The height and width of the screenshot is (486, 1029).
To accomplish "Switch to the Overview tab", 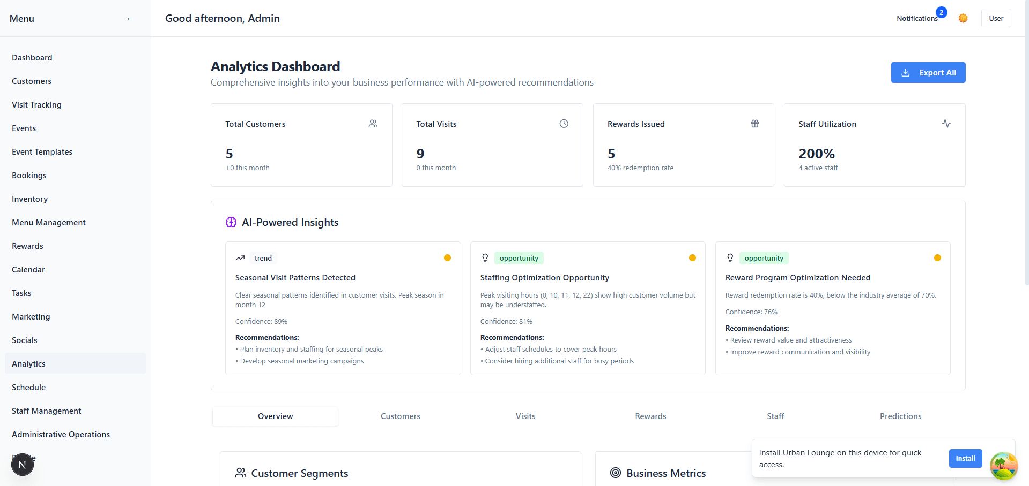I will (276, 416).
